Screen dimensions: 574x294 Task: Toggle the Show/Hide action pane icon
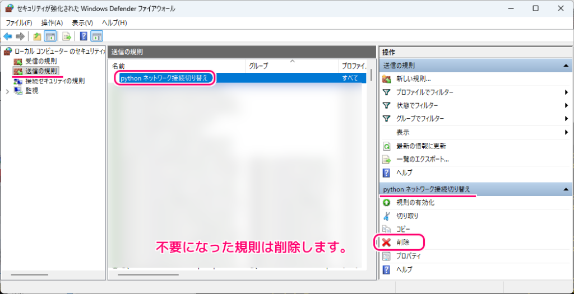click(97, 36)
